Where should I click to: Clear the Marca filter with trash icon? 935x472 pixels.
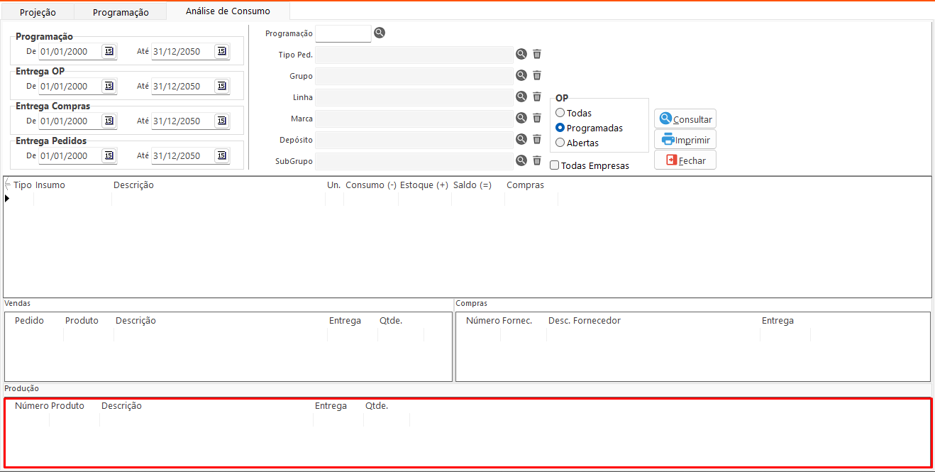click(x=537, y=119)
